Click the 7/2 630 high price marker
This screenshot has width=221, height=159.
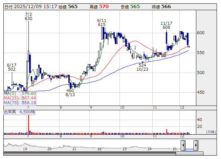(28, 16)
